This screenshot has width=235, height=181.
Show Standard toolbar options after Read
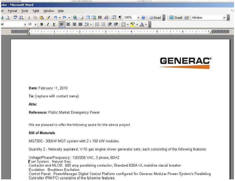[164, 18]
